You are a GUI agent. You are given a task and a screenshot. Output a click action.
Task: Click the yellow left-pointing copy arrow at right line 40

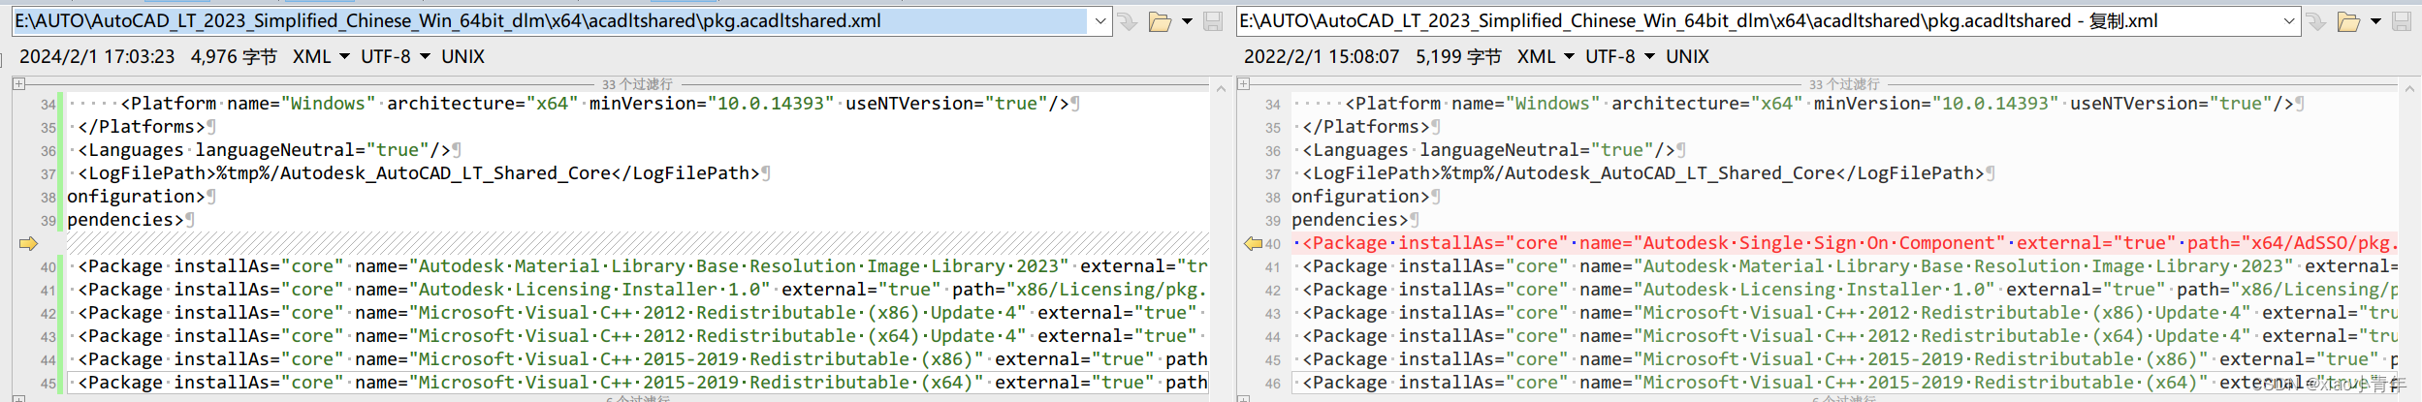tap(1253, 243)
